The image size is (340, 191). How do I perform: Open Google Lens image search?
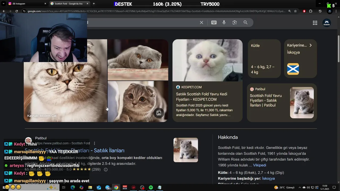pyautogui.click(x=235, y=23)
